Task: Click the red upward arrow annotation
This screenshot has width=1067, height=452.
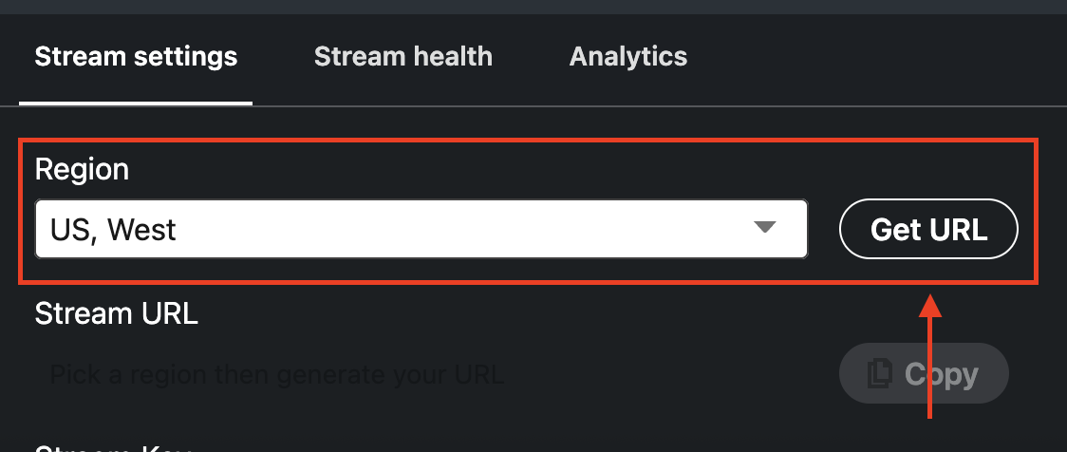Action: point(931,361)
